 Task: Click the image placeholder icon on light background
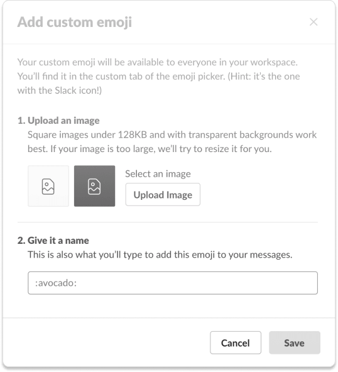click(48, 187)
